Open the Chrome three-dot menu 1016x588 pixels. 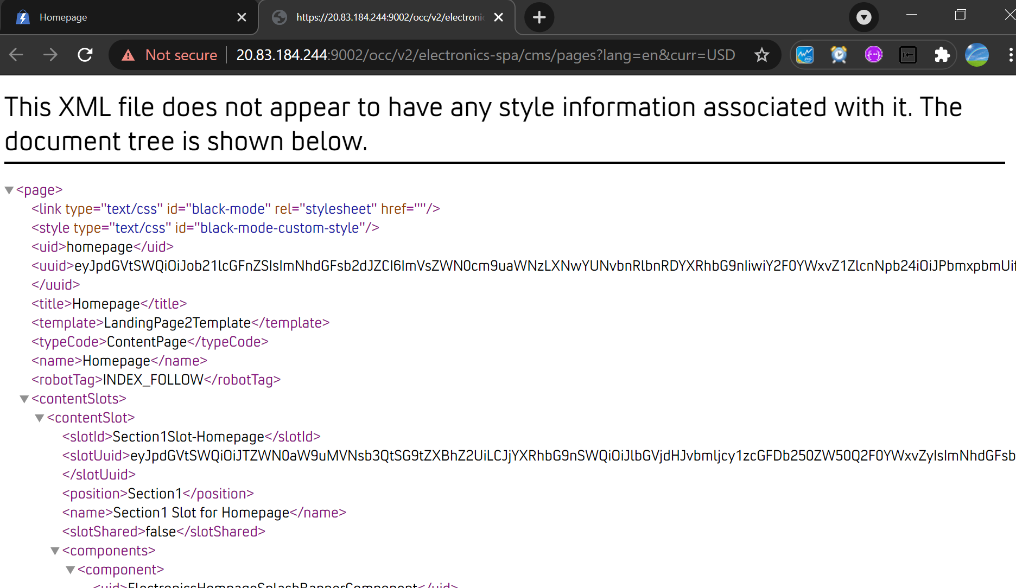pos(1010,55)
